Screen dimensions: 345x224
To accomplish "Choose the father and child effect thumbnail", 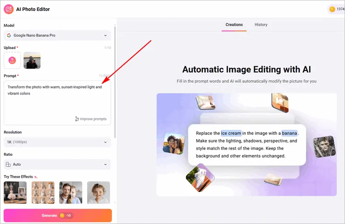I will click(x=71, y=192).
